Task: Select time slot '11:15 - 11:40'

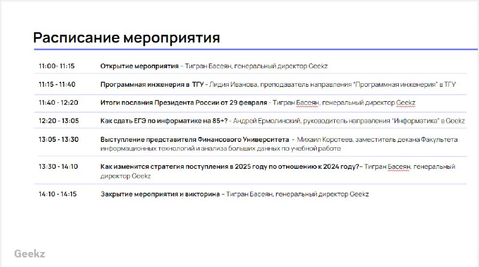Action: [x=57, y=84]
